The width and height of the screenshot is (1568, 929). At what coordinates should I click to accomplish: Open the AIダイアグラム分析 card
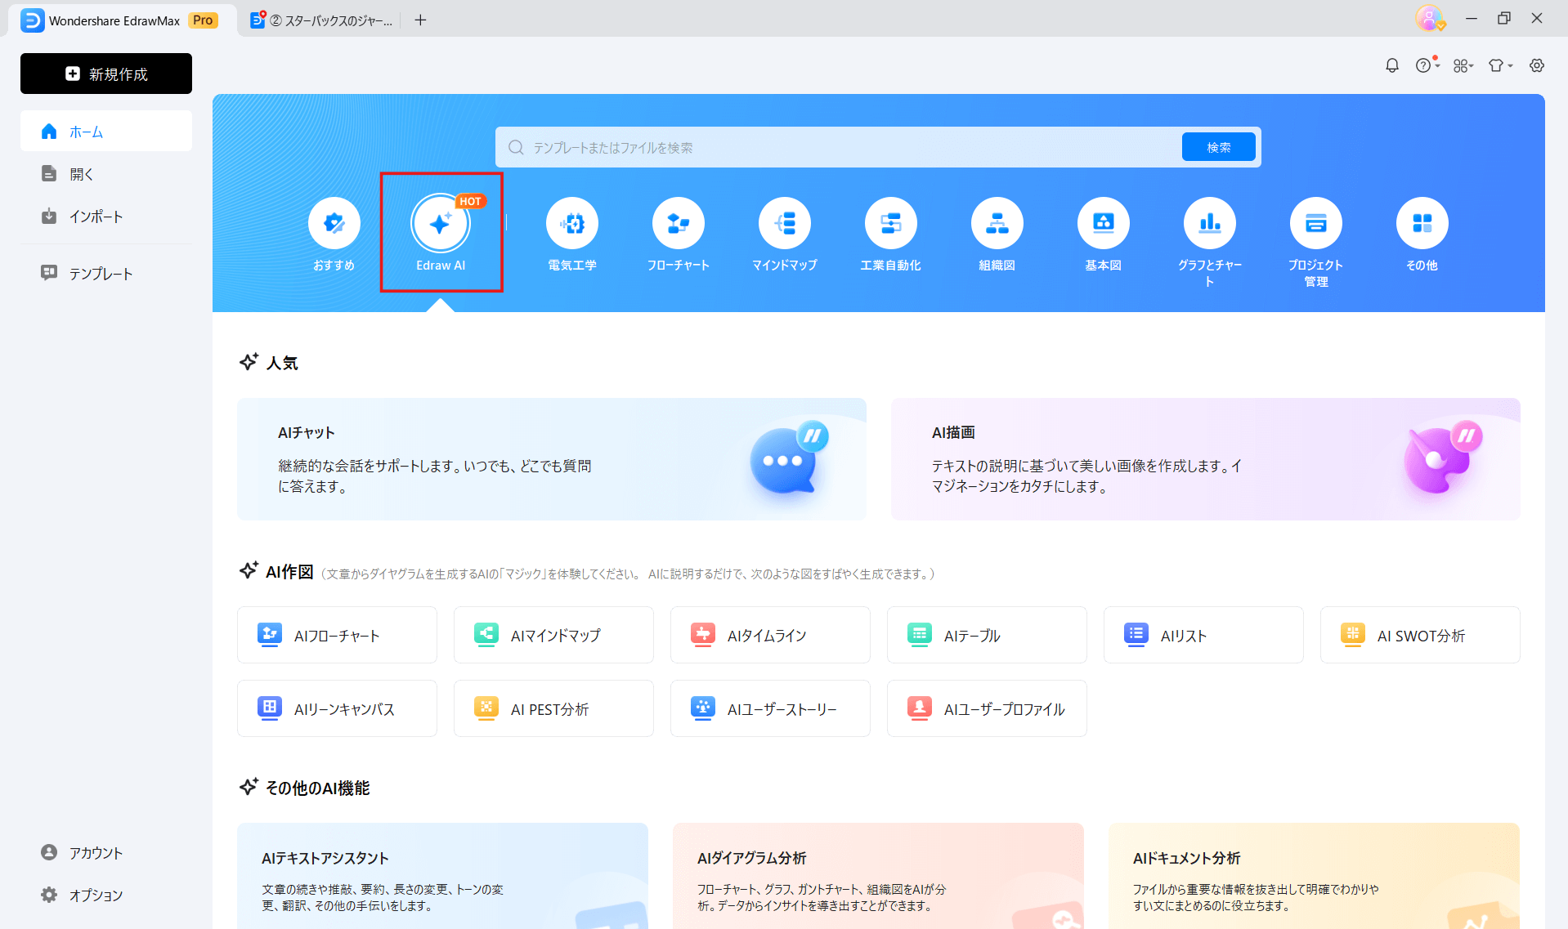click(x=878, y=876)
